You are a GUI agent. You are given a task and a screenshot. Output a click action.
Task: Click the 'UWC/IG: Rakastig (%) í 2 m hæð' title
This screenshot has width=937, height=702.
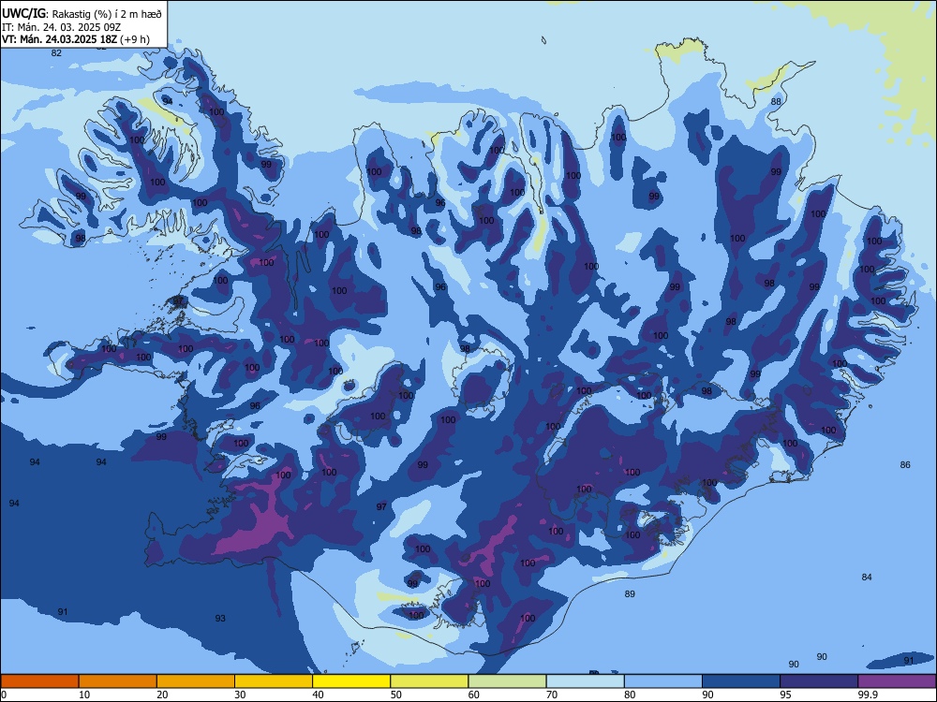(x=82, y=14)
